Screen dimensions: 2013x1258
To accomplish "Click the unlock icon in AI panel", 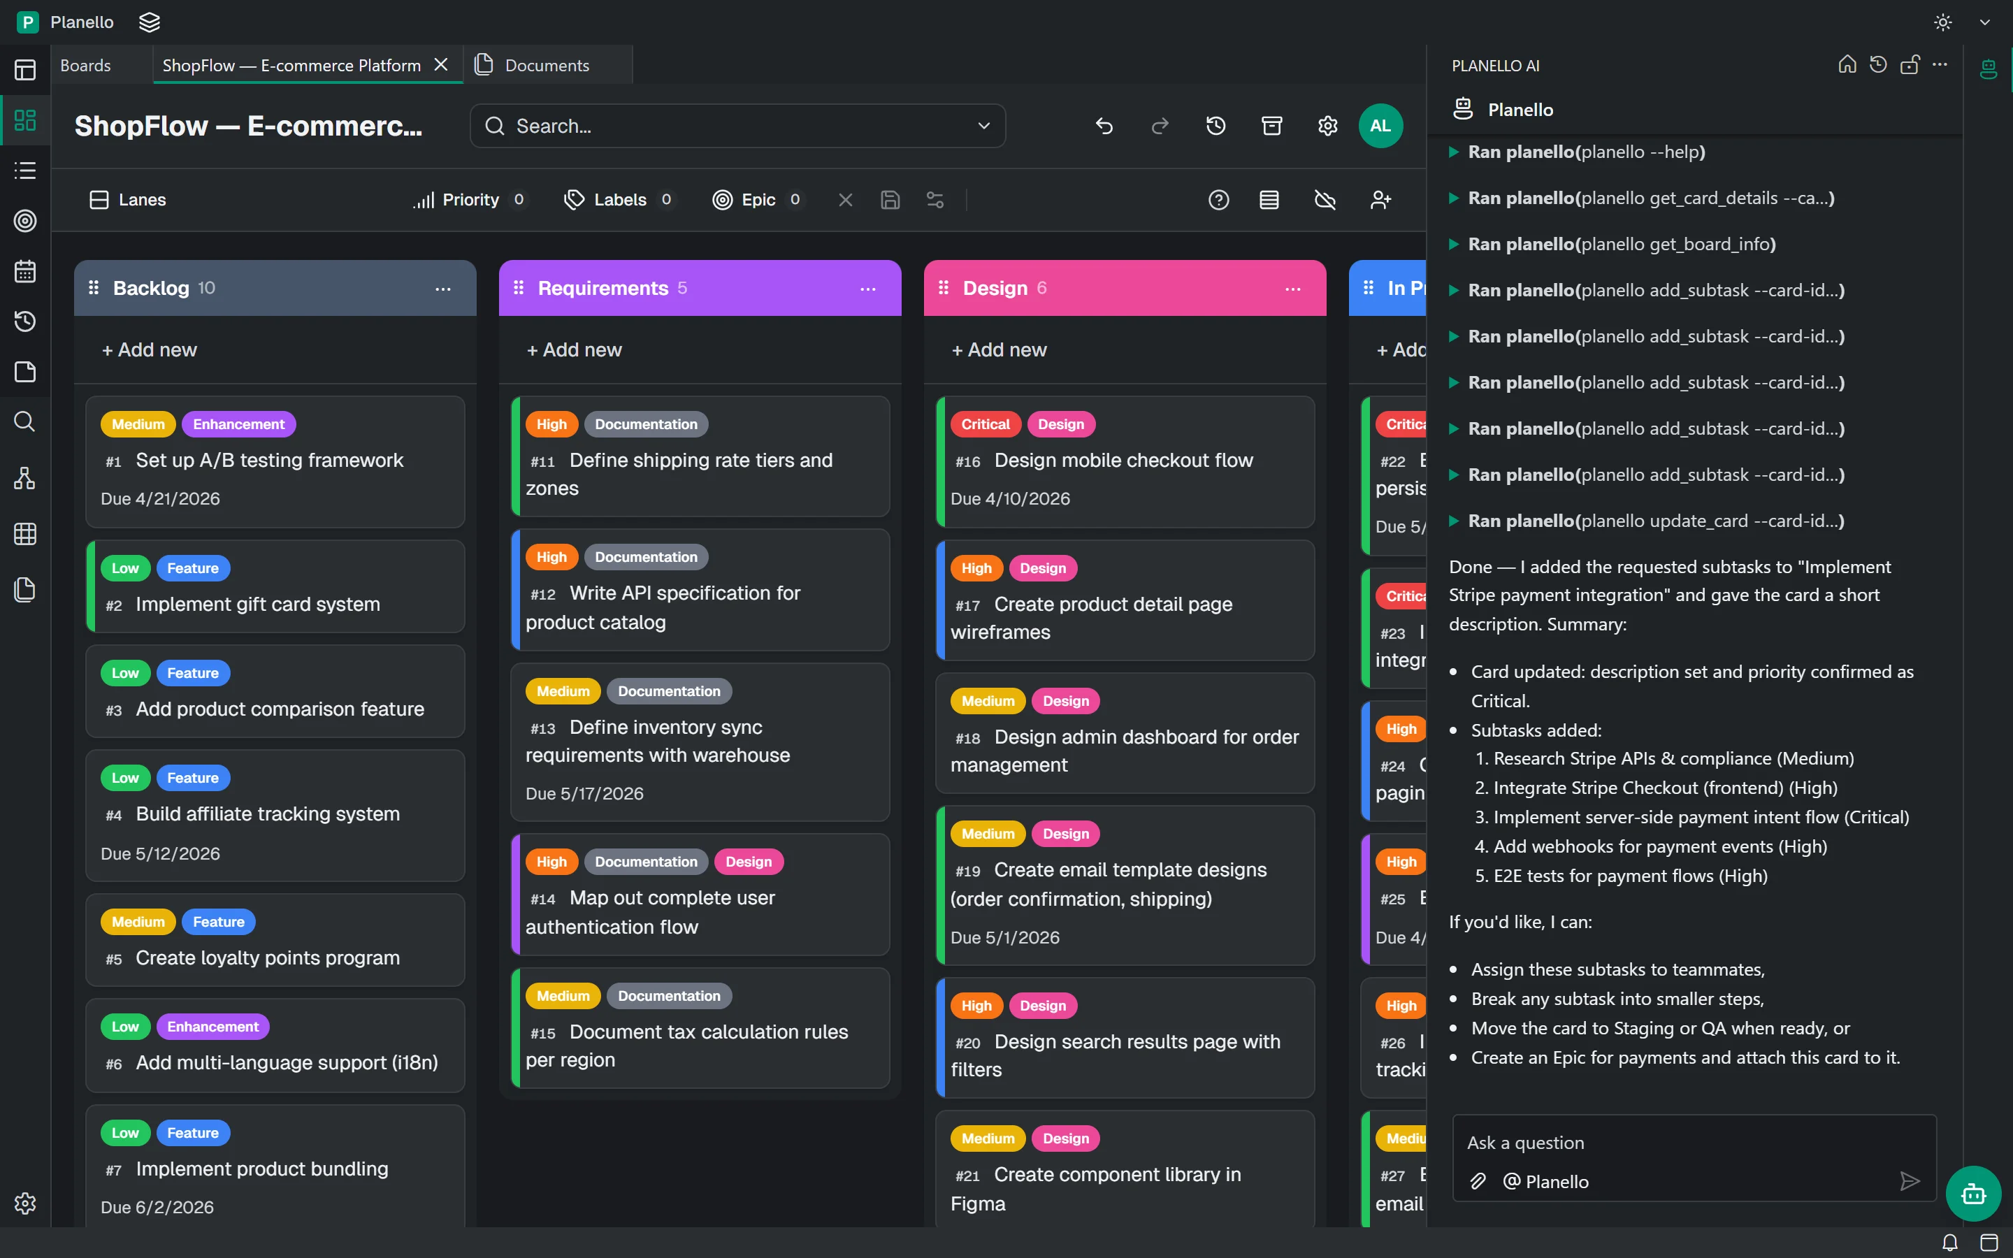I will click(x=1910, y=65).
